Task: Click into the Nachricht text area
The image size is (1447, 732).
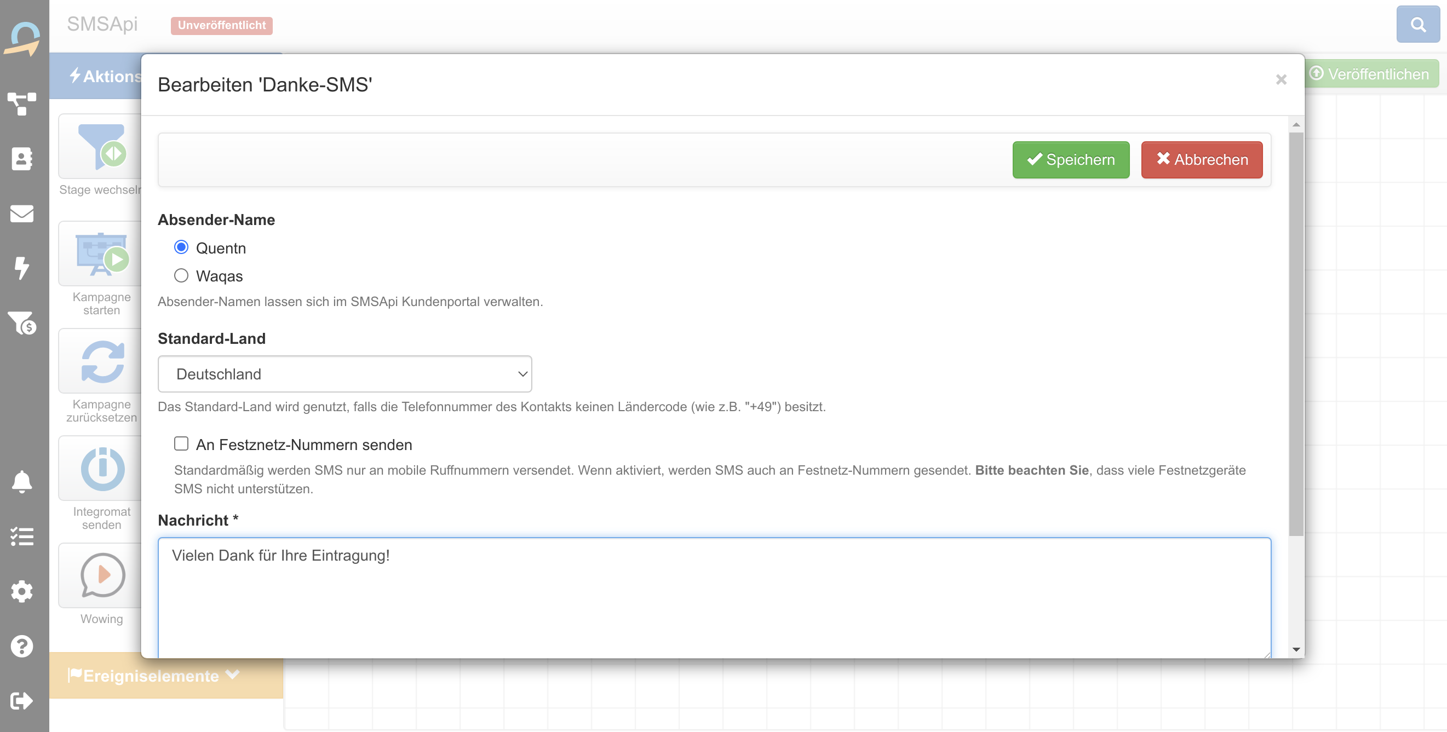Action: point(714,595)
